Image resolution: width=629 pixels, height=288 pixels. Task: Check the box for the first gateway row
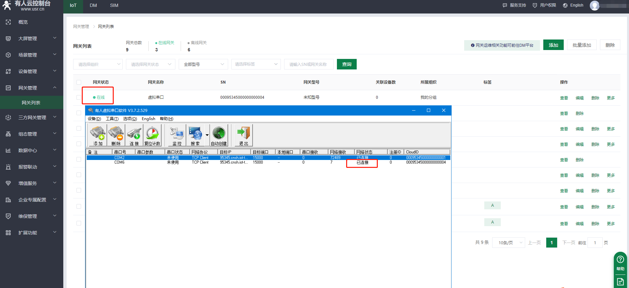pos(79,97)
